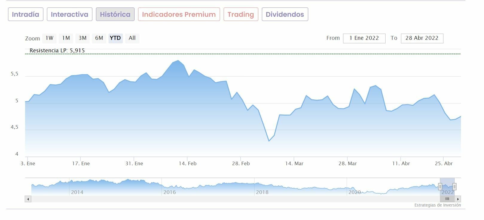Open the Intradía tab

[26, 14]
